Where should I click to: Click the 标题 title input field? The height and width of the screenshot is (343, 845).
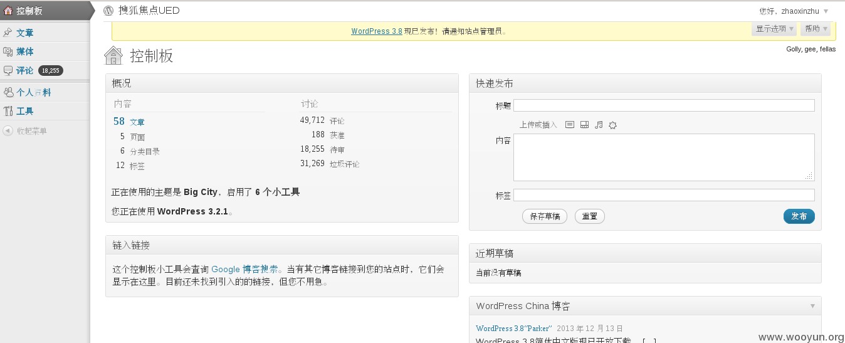point(664,105)
